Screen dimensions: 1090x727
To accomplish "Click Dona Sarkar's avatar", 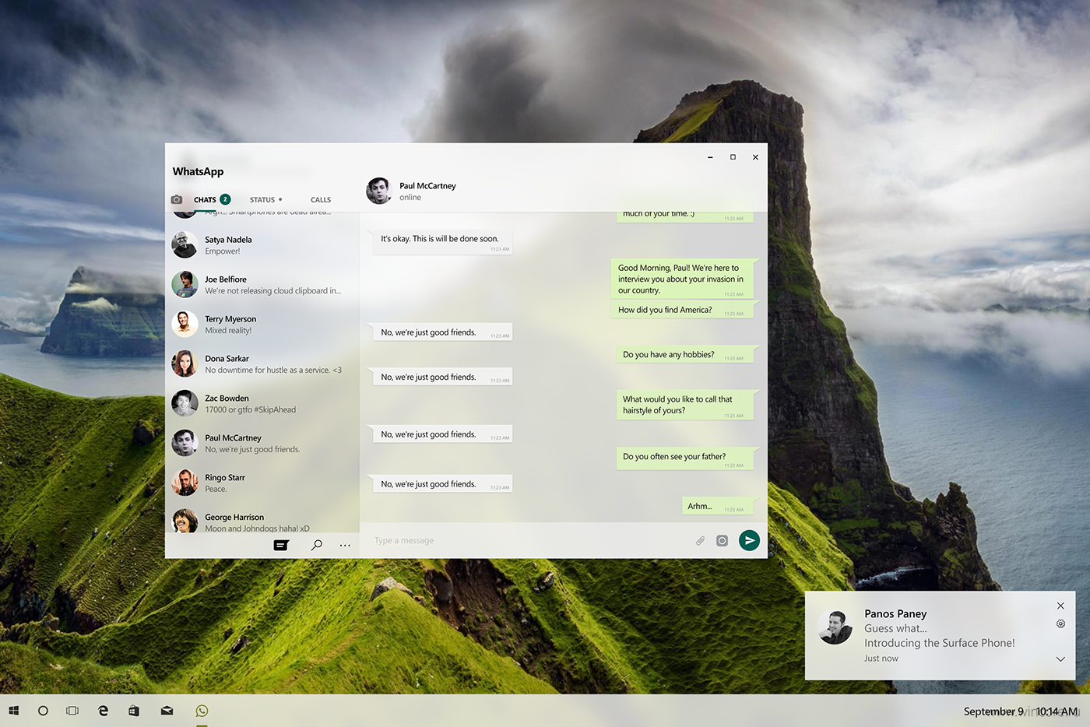I will (185, 363).
